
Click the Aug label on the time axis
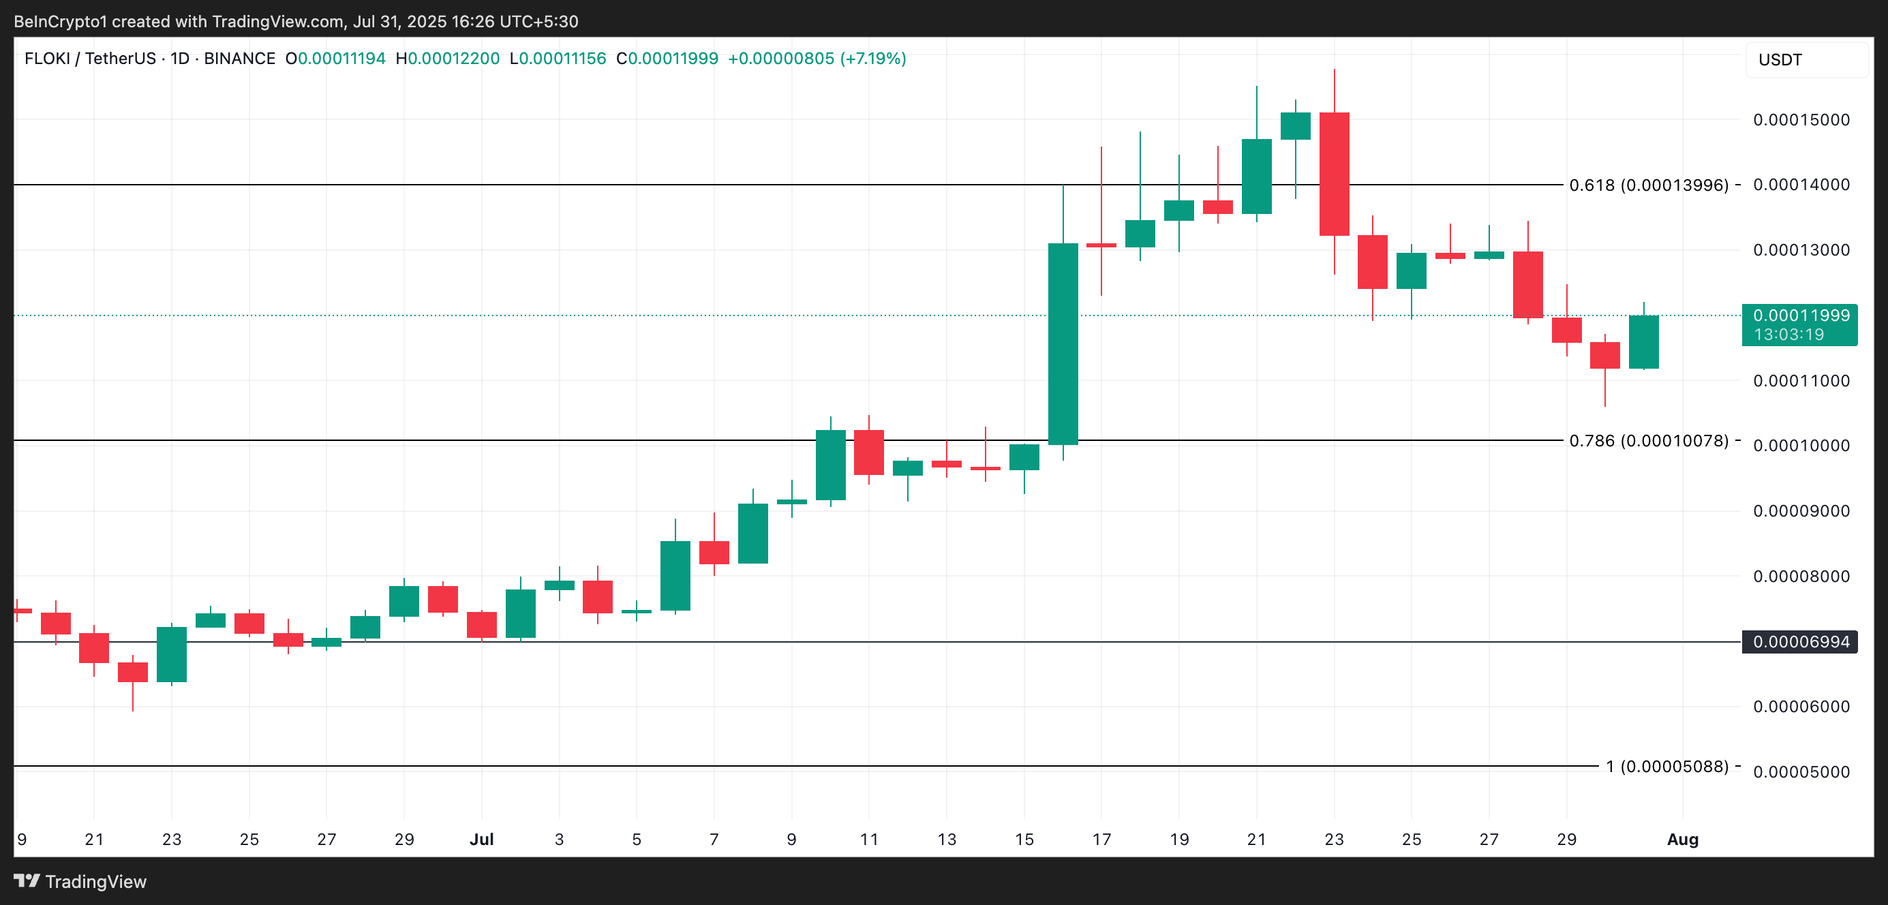pyautogui.click(x=1683, y=840)
